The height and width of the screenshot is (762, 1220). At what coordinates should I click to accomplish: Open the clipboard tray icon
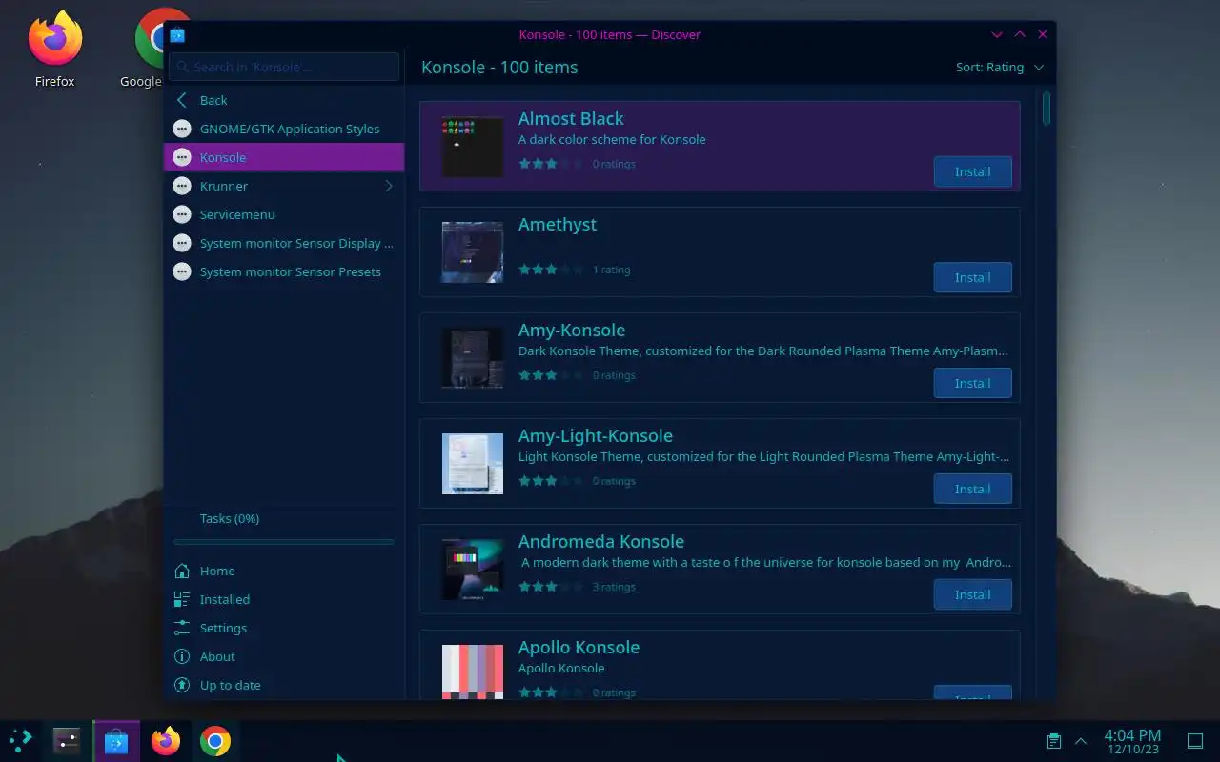click(x=1053, y=740)
